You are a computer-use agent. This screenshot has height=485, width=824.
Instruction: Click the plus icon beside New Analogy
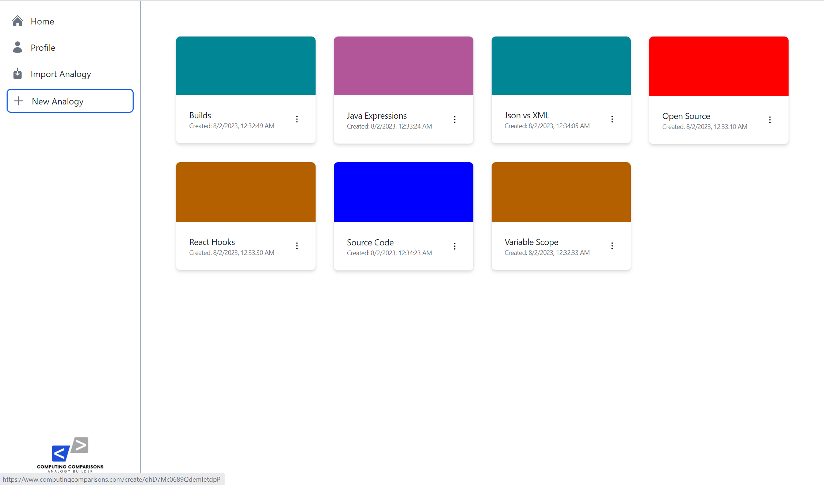click(x=19, y=101)
